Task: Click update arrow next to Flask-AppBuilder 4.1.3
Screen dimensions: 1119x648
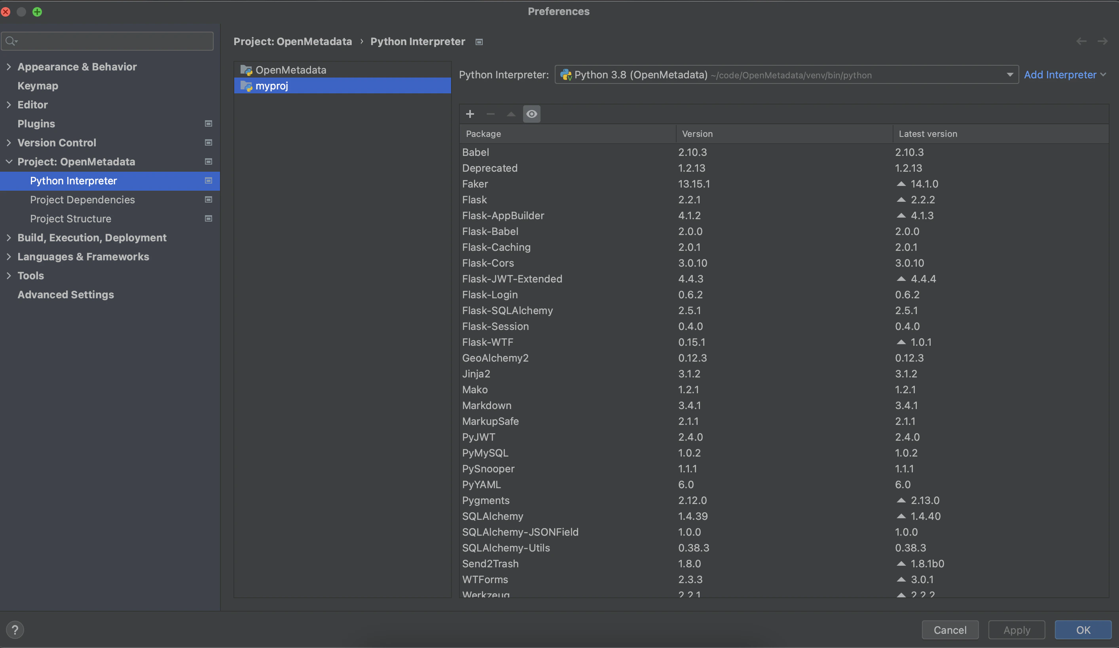Action: tap(901, 215)
